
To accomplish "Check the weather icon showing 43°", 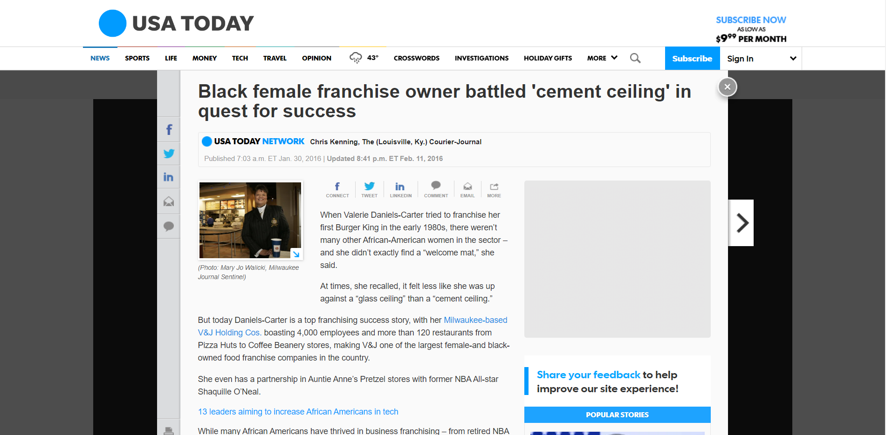I will coord(356,58).
